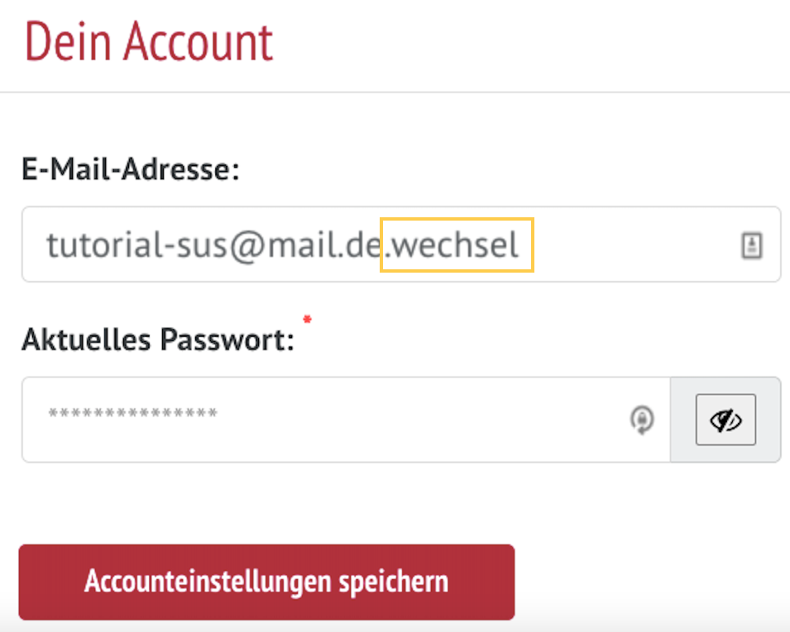
Task: Place cursor in highlighted .wechsel text
Action: tap(457, 245)
